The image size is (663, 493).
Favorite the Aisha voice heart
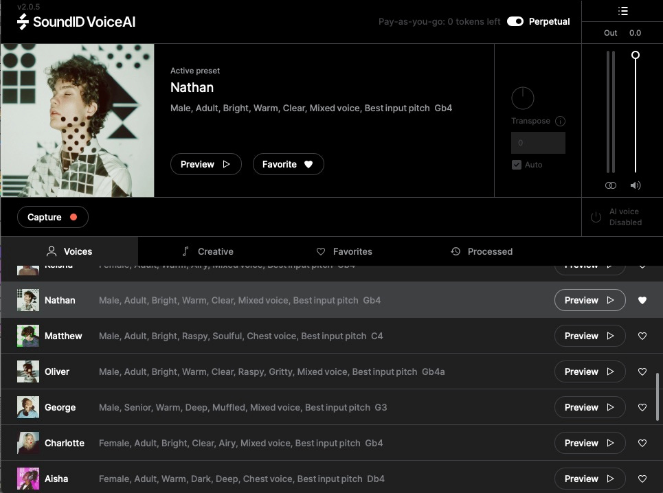click(x=642, y=479)
